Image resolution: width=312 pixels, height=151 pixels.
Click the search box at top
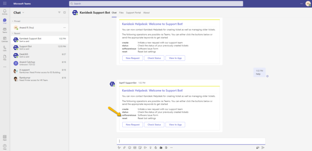click(156, 4)
